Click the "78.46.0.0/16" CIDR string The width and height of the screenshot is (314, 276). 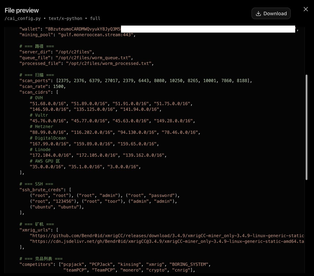click(180, 133)
